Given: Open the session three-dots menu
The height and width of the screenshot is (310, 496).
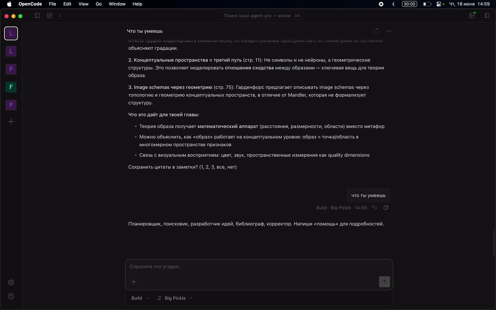Looking at the screenshot, I should click(x=389, y=31).
